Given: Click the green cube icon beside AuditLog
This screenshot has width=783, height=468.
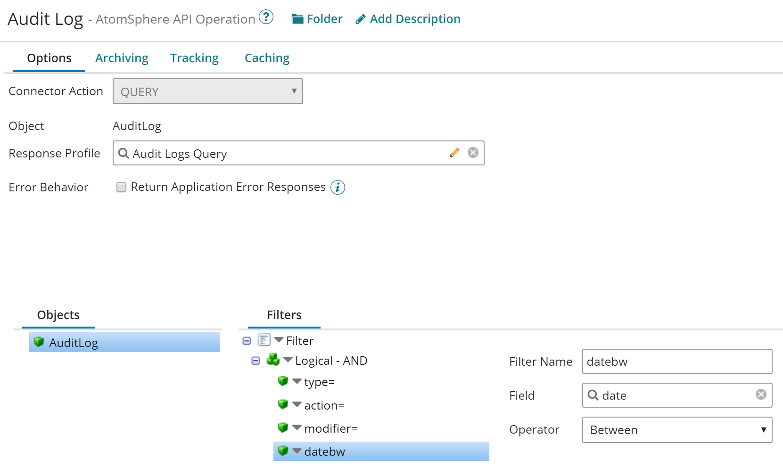Looking at the screenshot, I should pos(39,342).
